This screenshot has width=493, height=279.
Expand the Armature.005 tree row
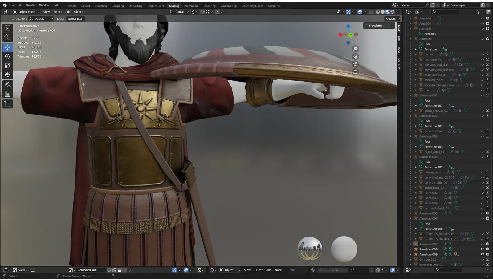[x=410, y=213]
